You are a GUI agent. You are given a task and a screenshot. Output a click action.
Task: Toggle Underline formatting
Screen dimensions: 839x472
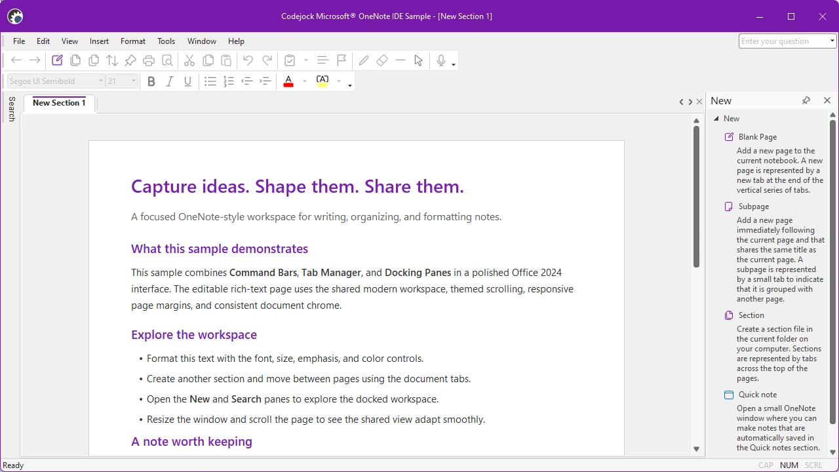188,81
